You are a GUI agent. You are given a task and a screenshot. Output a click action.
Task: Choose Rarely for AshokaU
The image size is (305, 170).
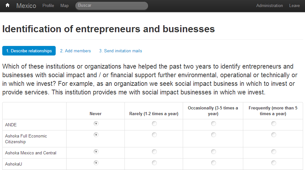(155, 163)
